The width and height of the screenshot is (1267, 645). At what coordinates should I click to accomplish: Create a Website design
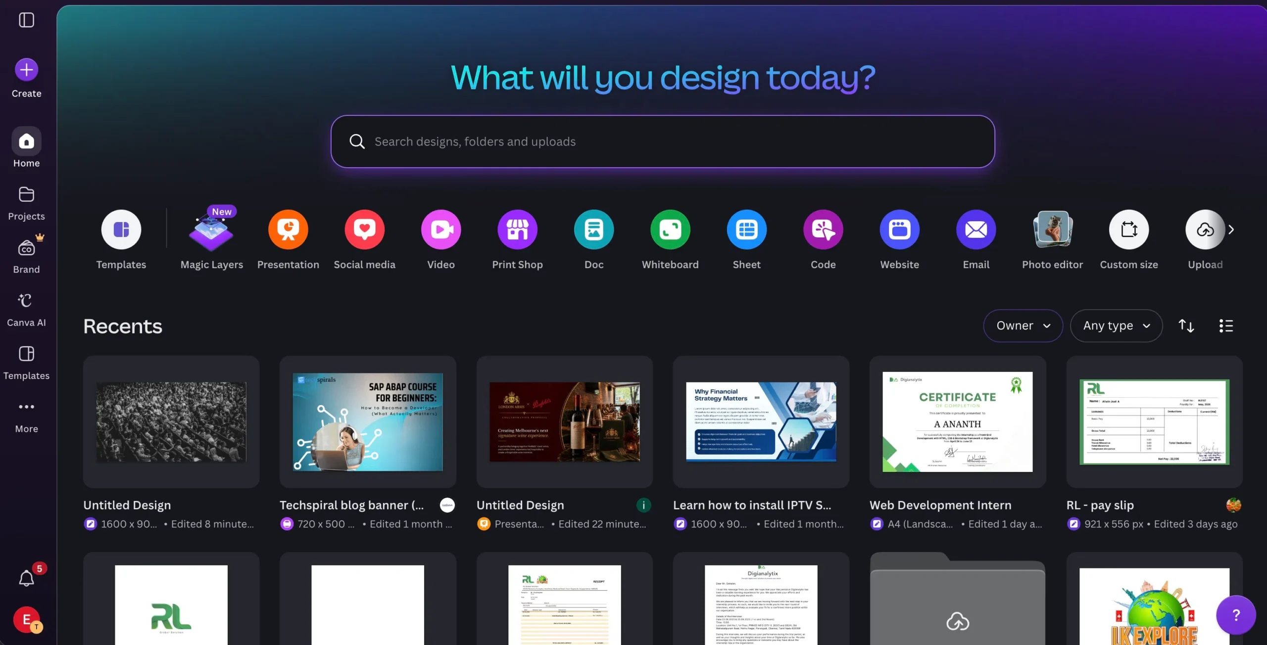click(900, 240)
